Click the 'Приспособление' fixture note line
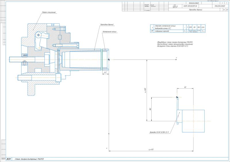The image size is (230, 162). (x=175, y=44)
